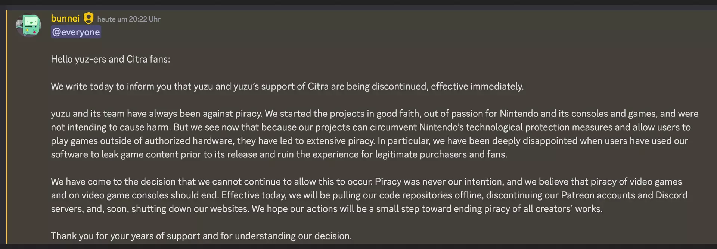The width and height of the screenshot is (717, 249).
Task: Click the word Discord at the line end
Action: coord(671,195)
